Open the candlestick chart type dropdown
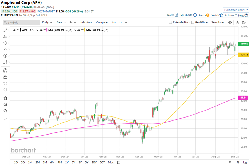The width and height of the screenshot is (251, 166). [x=73, y=23]
